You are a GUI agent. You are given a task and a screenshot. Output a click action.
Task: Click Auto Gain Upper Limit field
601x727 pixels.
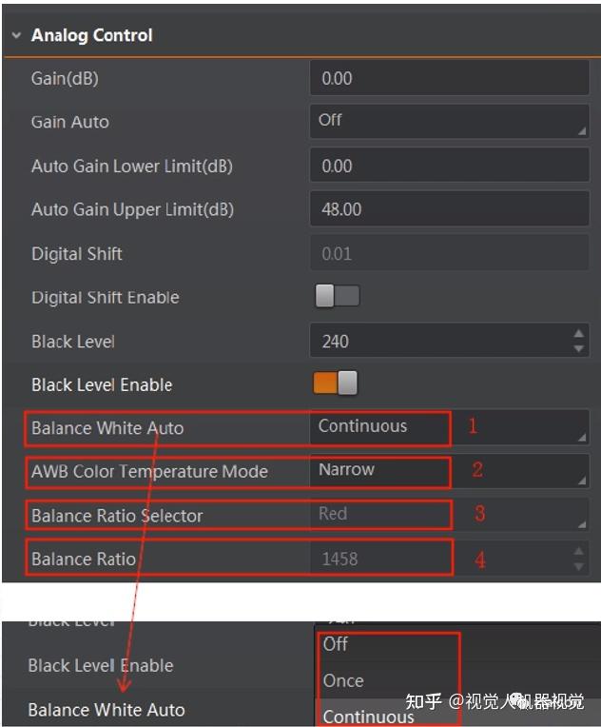tap(449, 209)
